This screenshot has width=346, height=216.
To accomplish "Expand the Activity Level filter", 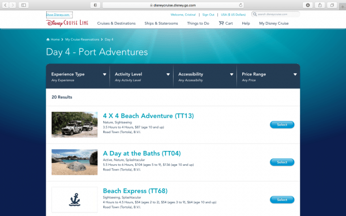I will pyautogui.click(x=141, y=77).
